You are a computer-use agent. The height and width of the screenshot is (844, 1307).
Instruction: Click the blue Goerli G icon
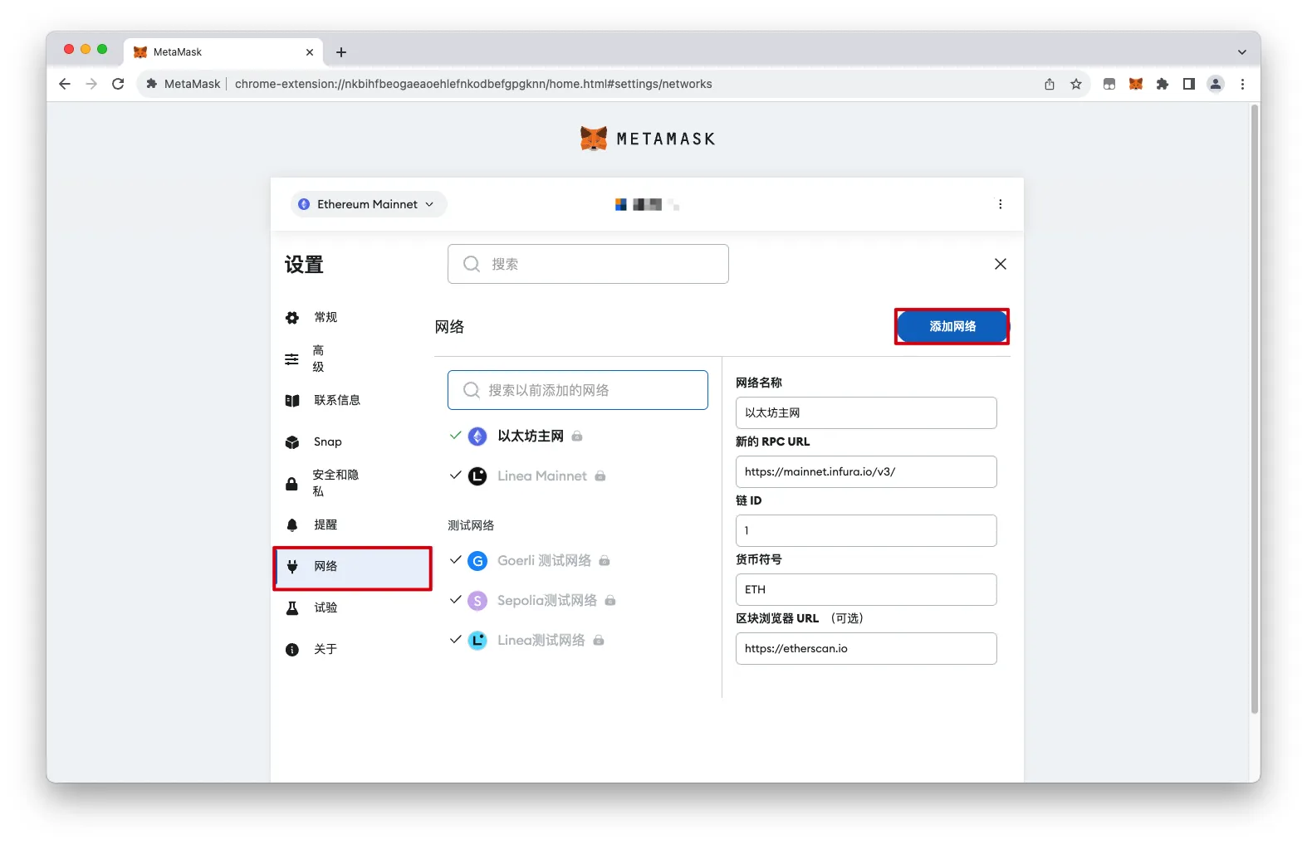click(477, 561)
